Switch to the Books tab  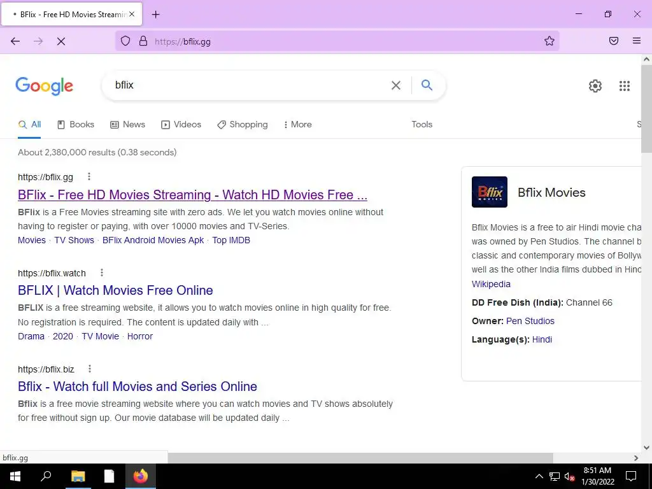point(76,124)
